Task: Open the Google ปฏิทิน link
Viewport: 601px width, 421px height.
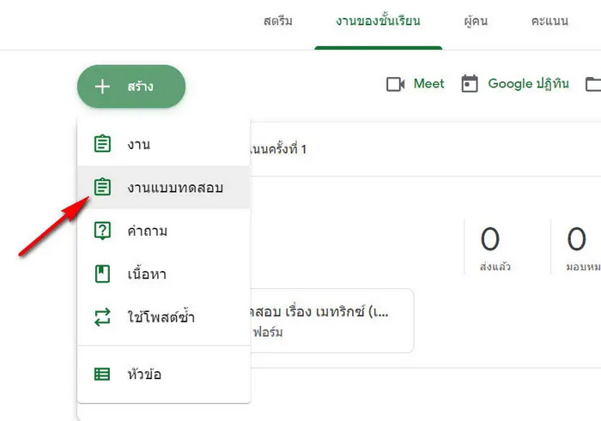Action: (528, 84)
